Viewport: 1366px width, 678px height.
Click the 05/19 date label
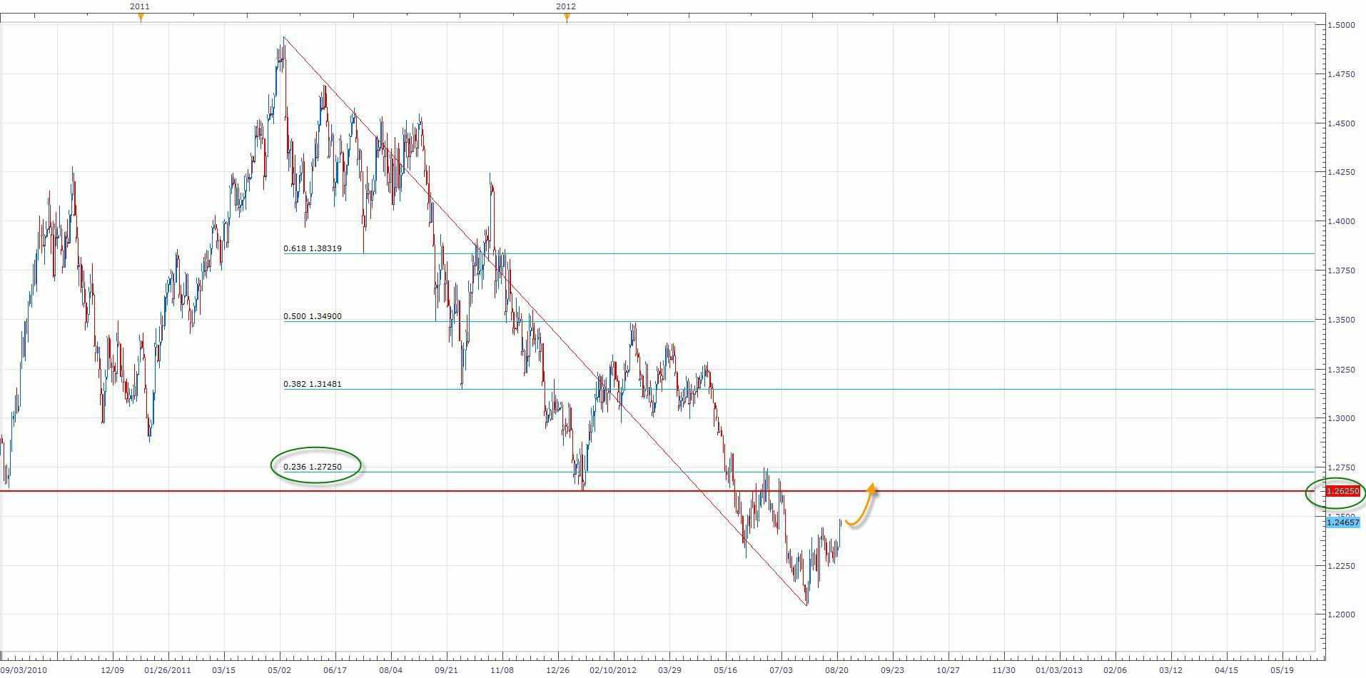pos(1282,670)
